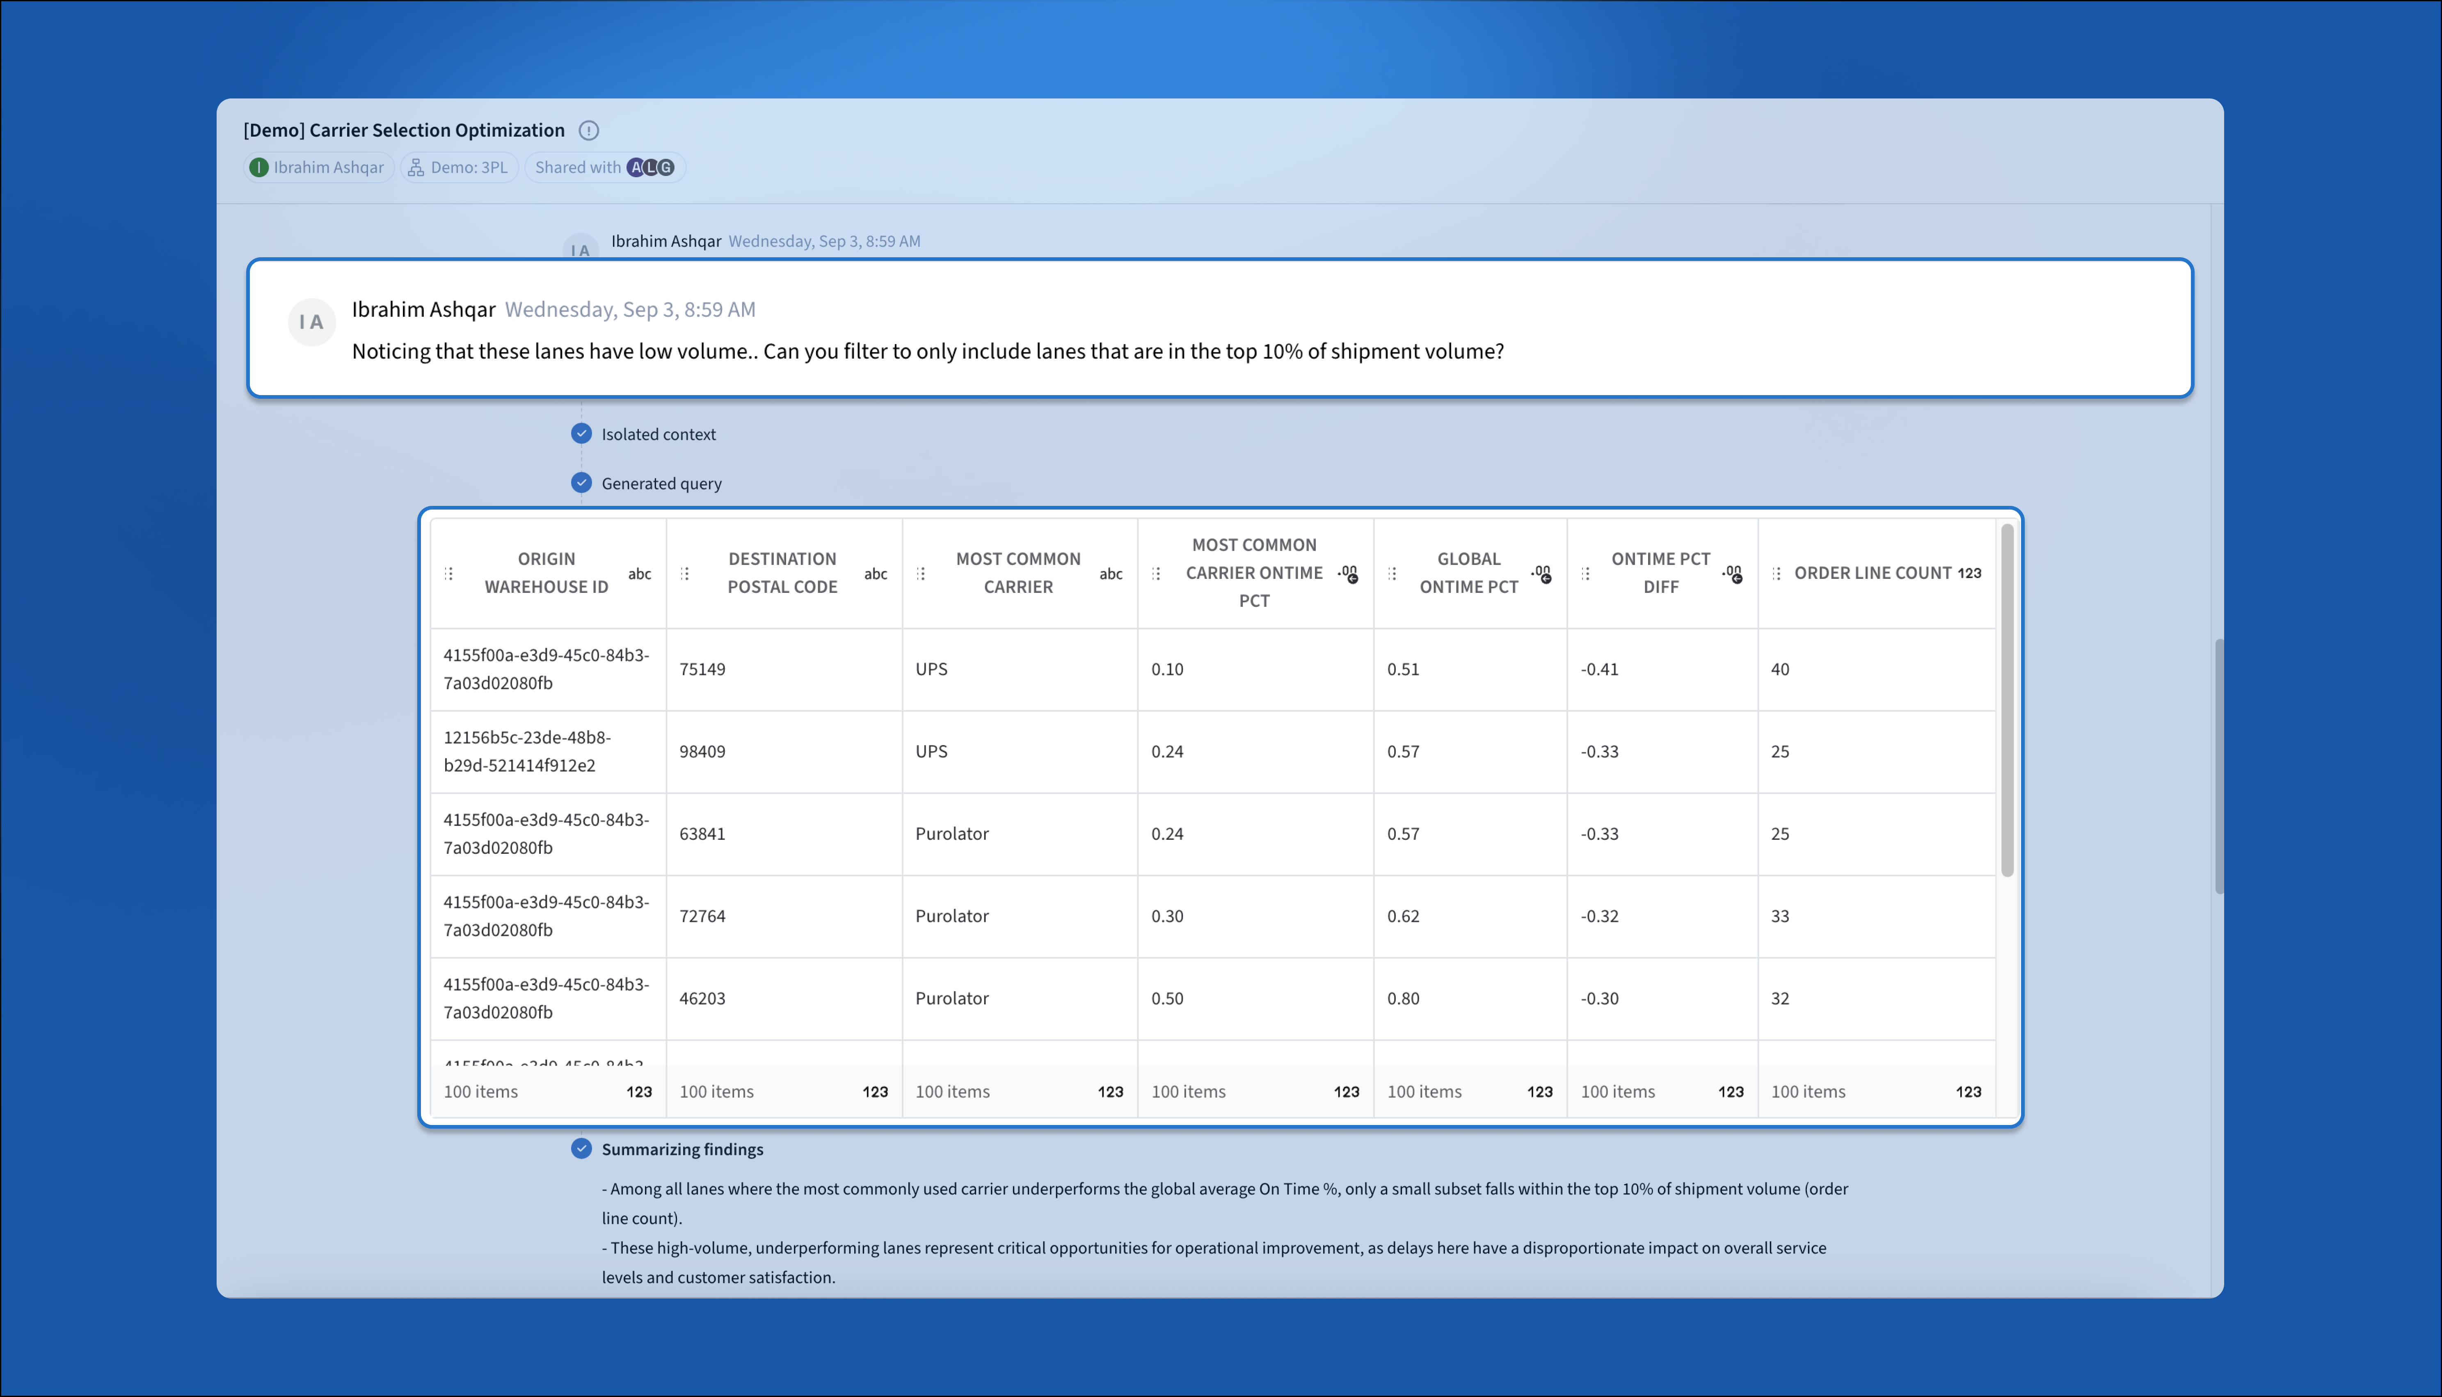
Task: Open footer aggregate under Origin Warehouse ID column
Action: [x=548, y=1092]
